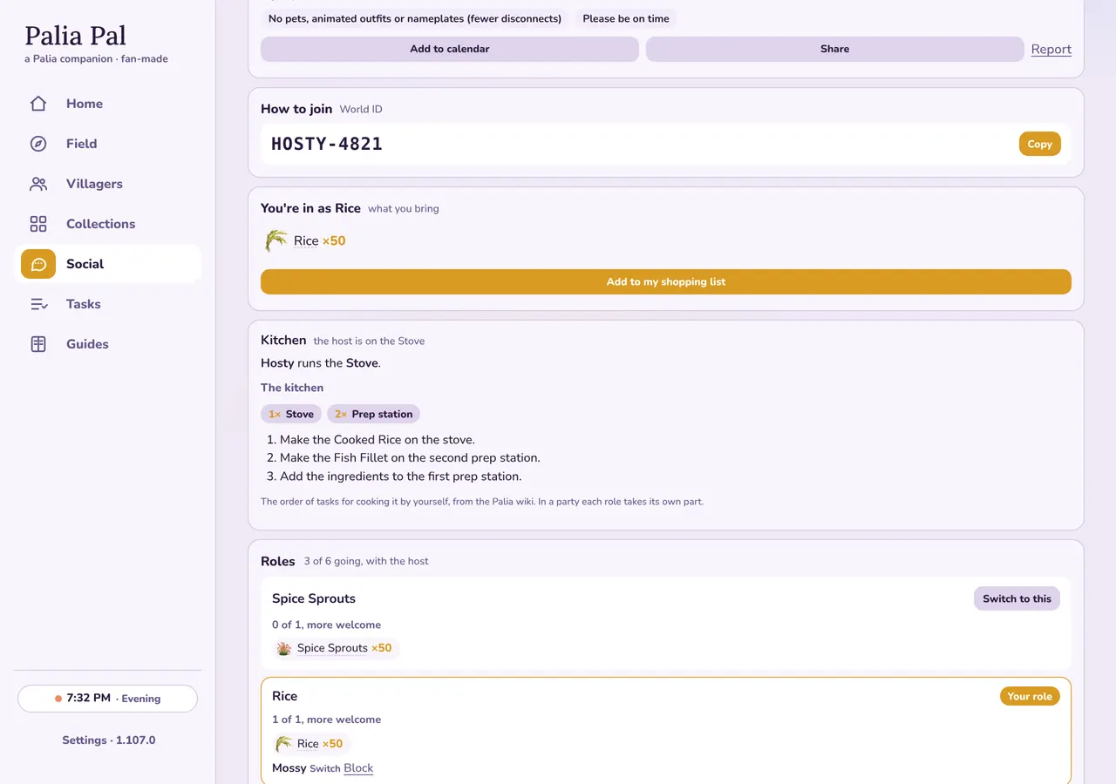Click the Guides book icon
Screen dimensions: 1116x784
(38, 344)
